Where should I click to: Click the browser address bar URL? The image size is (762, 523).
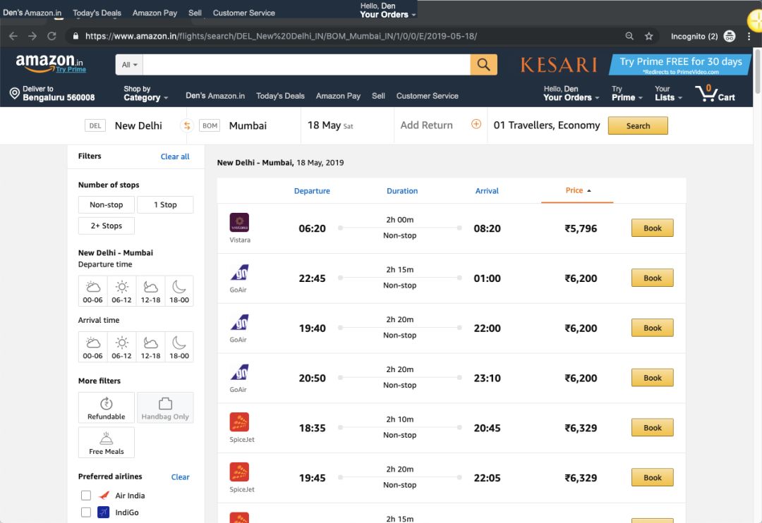pyautogui.click(x=281, y=36)
